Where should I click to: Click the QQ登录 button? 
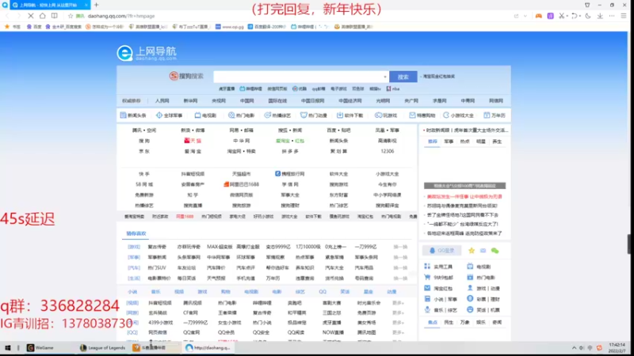pyautogui.click(x=441, y=251)
